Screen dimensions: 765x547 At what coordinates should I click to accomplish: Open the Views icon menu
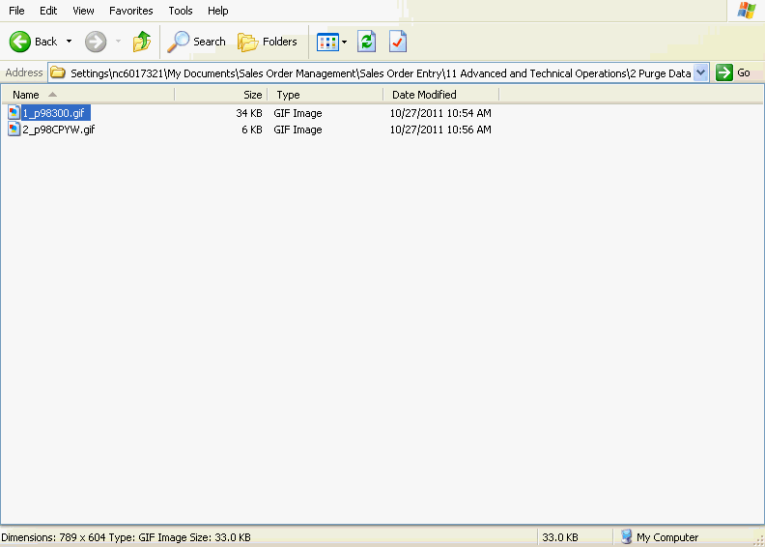tap(327, 42)
